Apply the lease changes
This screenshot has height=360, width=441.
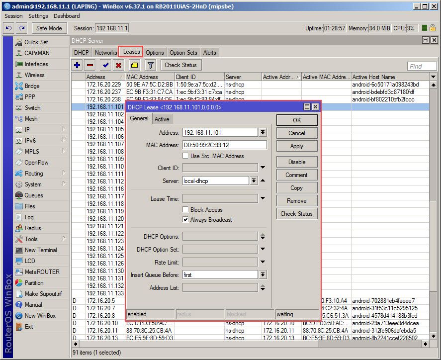pyautogui.click(x=297, y=146)
